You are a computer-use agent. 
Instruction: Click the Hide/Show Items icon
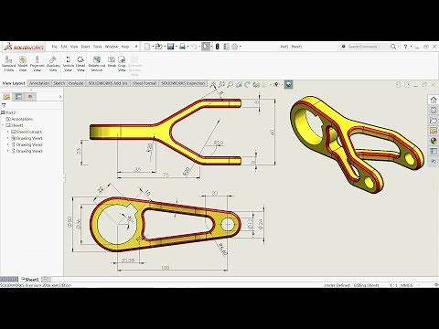276,84
